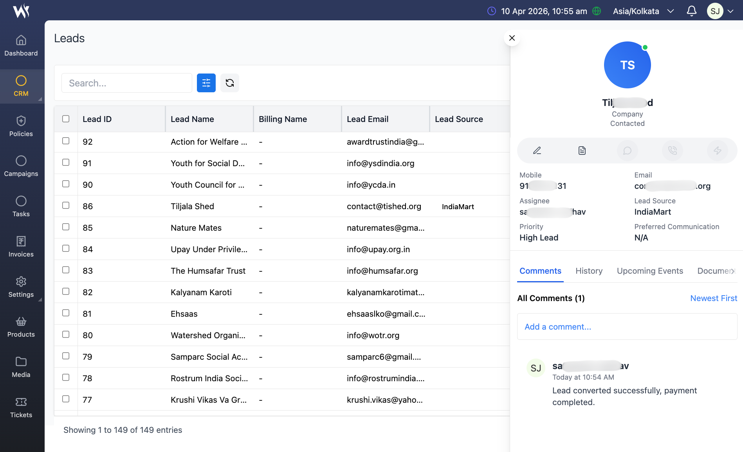This screenshot has height=452, width=743.
Task: Toggle the select-all leads checkbox
Action: point(66,119)
